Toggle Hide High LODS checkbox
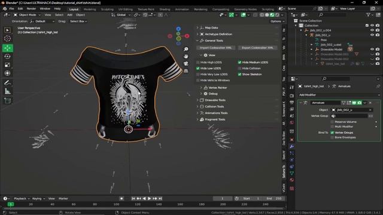The height and width of the screenshot is (215, 383). [198, 62]
